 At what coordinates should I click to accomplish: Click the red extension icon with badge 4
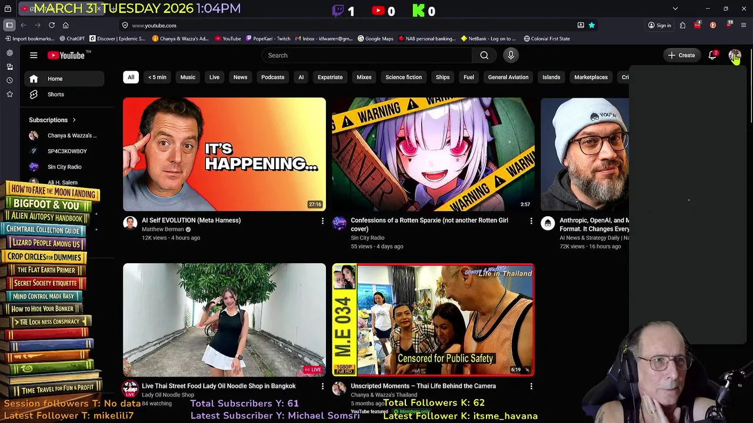click(698, 25)
